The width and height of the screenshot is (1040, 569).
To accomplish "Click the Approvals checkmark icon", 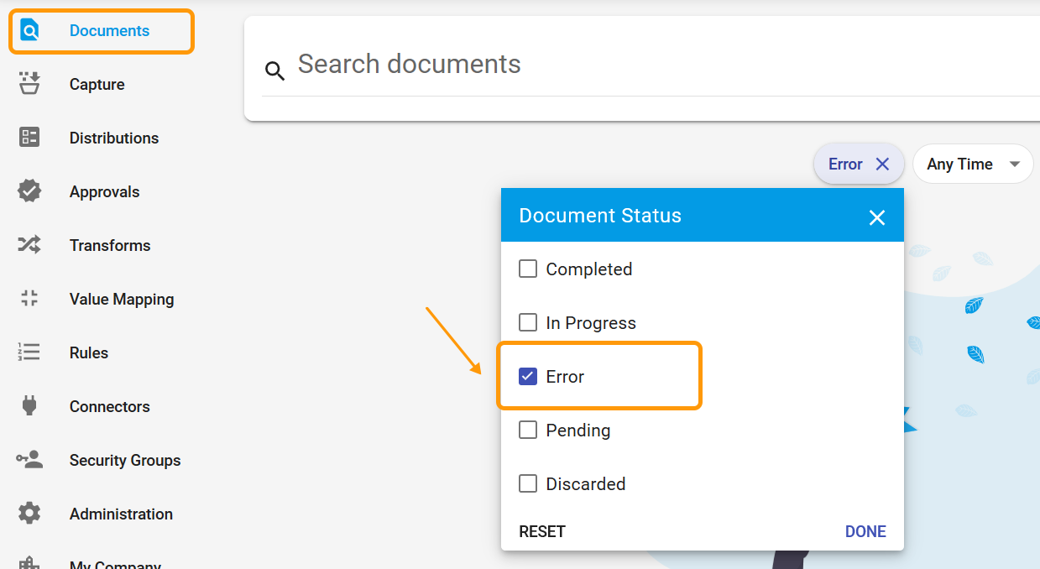I will [x=29, y=191].
